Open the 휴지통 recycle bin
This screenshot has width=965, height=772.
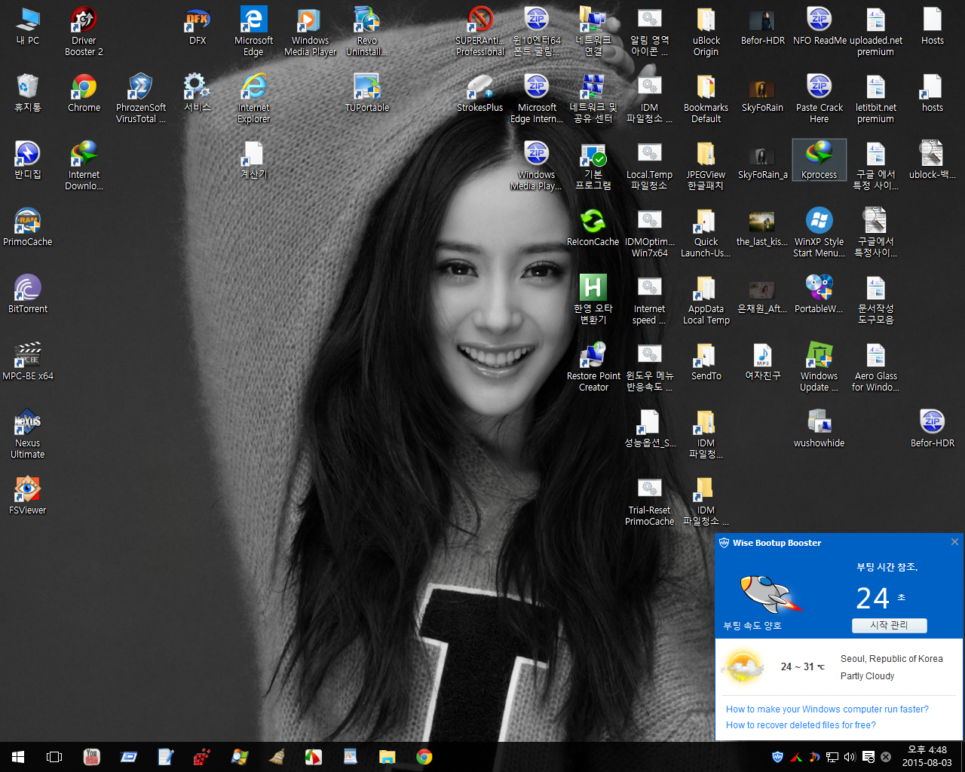tap(28, 93)
